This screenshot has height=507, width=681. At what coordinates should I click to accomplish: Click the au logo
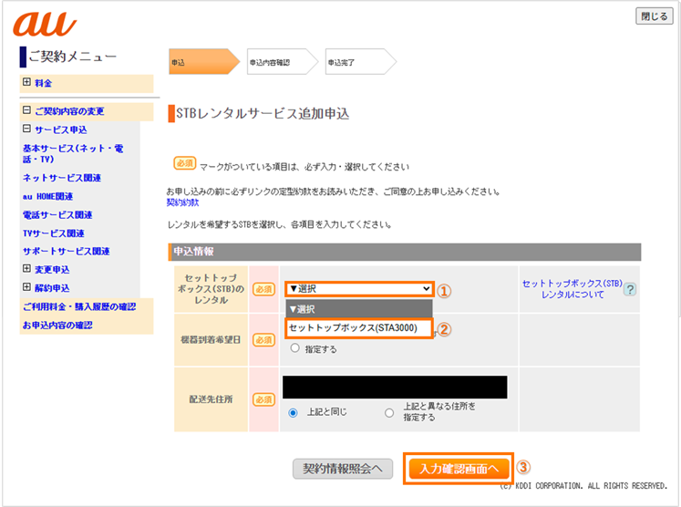[45, 24]
